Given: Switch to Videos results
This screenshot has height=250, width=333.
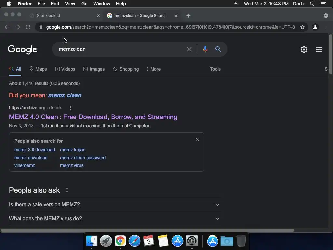Looking at the screenshot, I should click(x=65, y=69).
